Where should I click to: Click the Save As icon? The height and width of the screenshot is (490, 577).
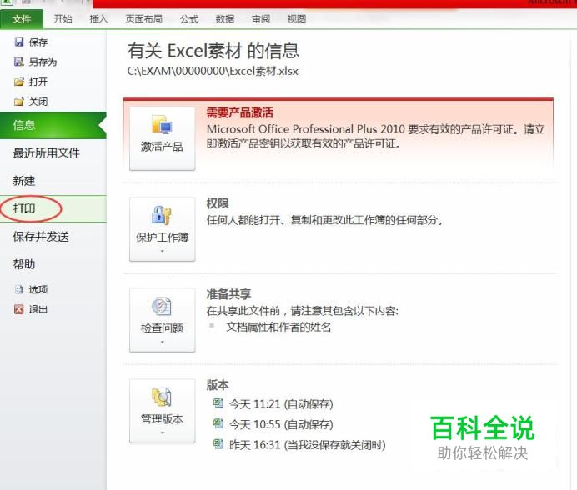(19, 62)
